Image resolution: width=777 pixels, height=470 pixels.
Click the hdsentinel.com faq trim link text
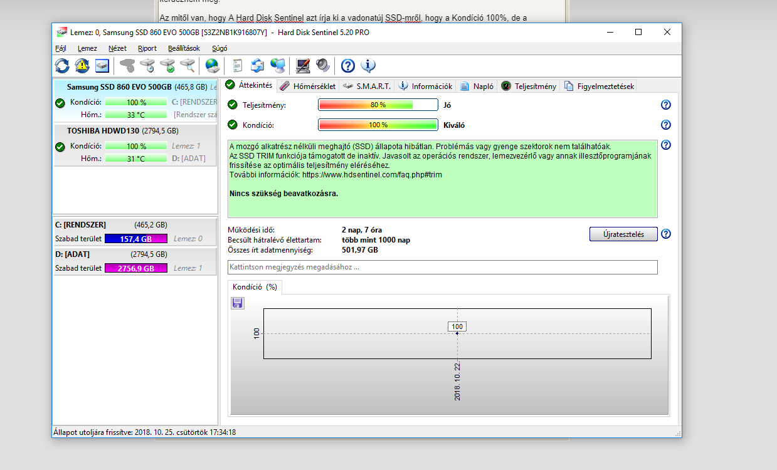click(x=372, y=175)
